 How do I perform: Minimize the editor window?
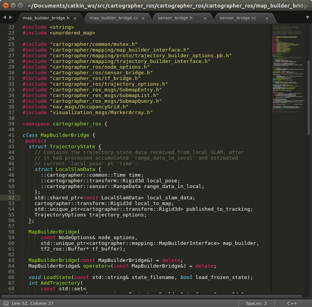(x=13, y=5)
